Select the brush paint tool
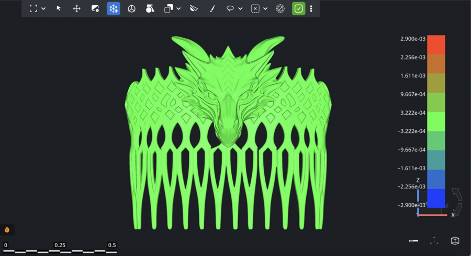This screenshot has width=471, height=256. coord(212,8)
